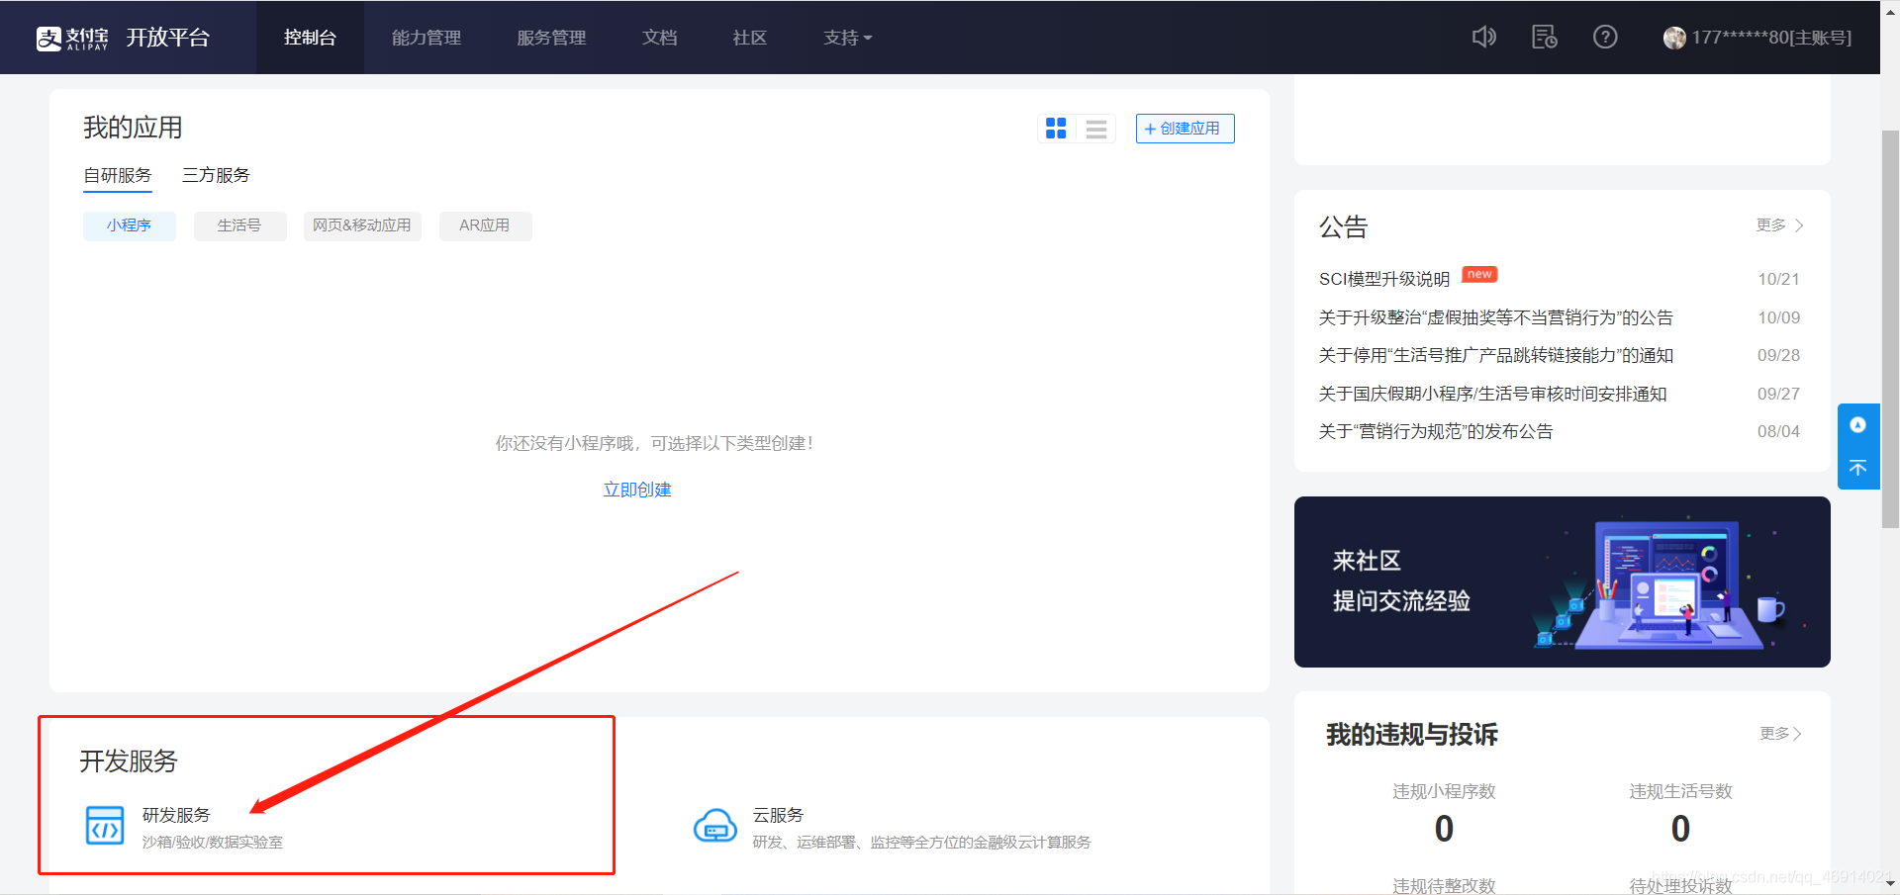The width and height of the screenshot is (1900, 895).
Task: Open the 社区 menu item
Action: (x=750, y=38)
